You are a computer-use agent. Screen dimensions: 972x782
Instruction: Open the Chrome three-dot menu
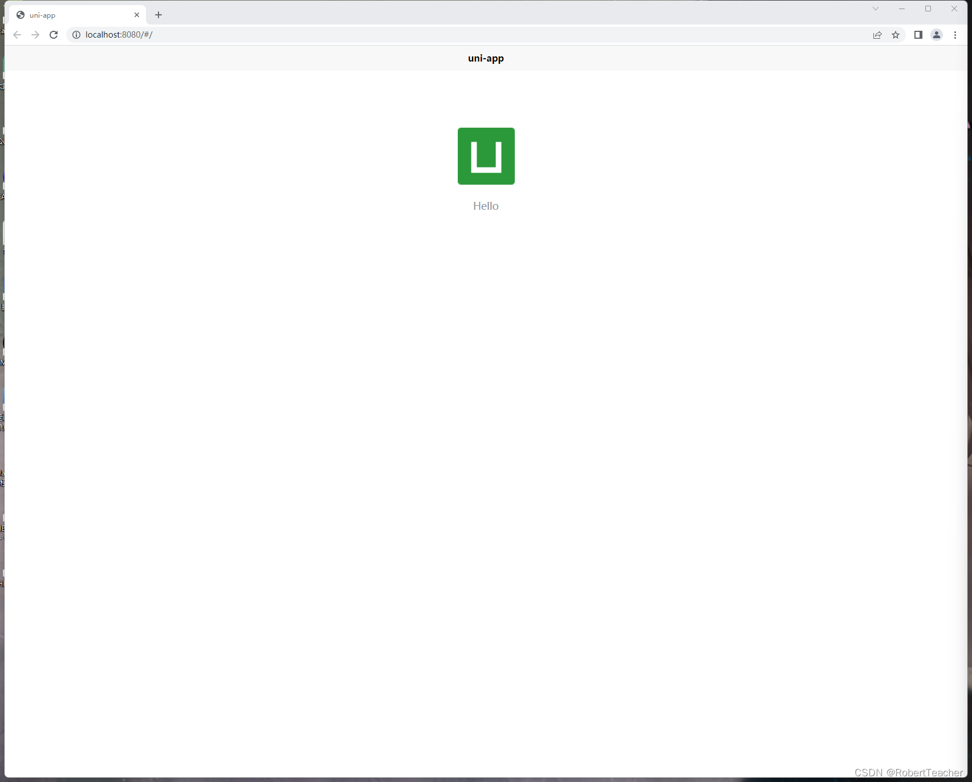click(x=955, y=35)
